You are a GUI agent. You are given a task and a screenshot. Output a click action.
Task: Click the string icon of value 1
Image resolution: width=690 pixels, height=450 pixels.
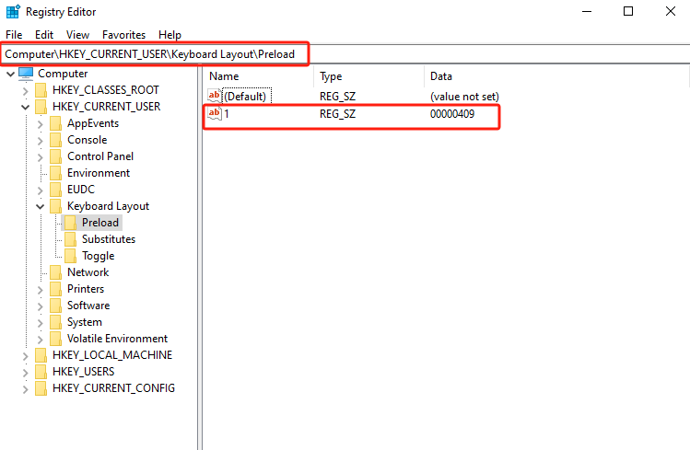(x=215, y=114)
